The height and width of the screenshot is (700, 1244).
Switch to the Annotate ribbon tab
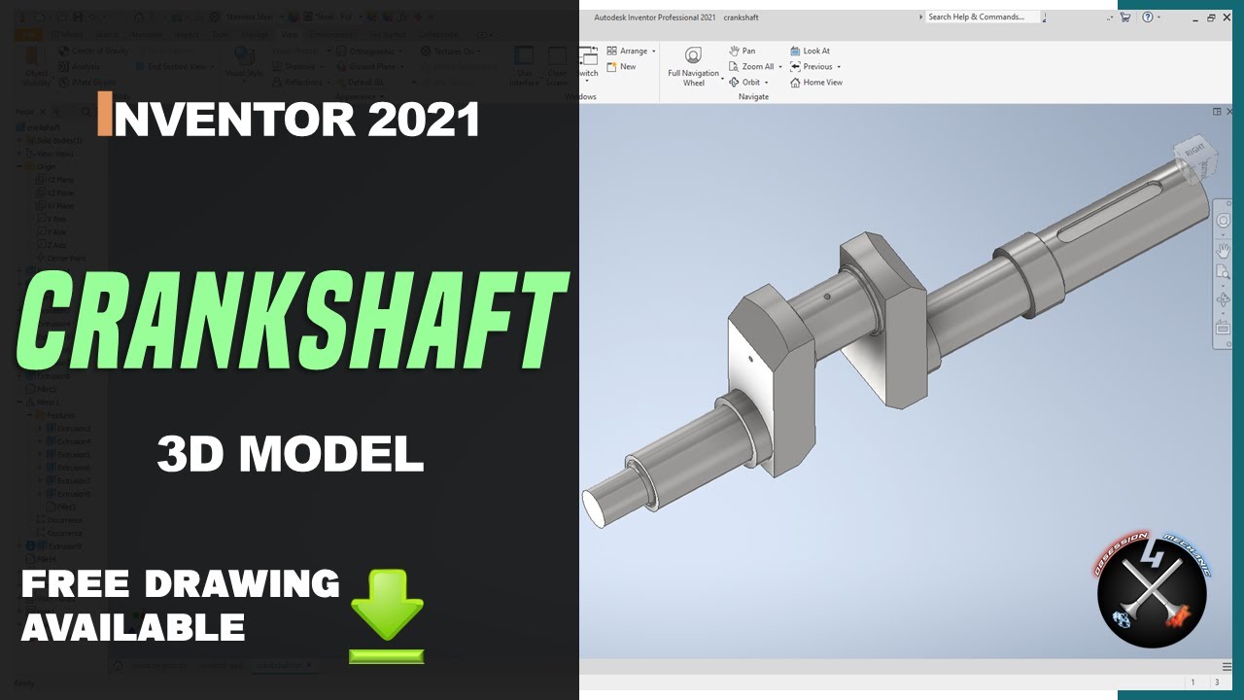[147, 34]
